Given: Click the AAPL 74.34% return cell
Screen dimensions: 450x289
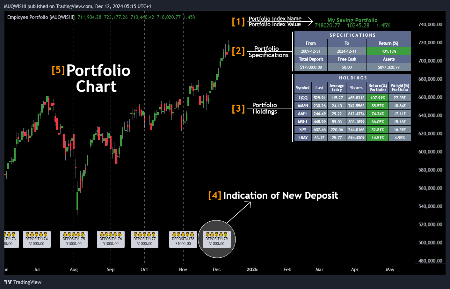Looking at the screenshot, I should point(378,114).
